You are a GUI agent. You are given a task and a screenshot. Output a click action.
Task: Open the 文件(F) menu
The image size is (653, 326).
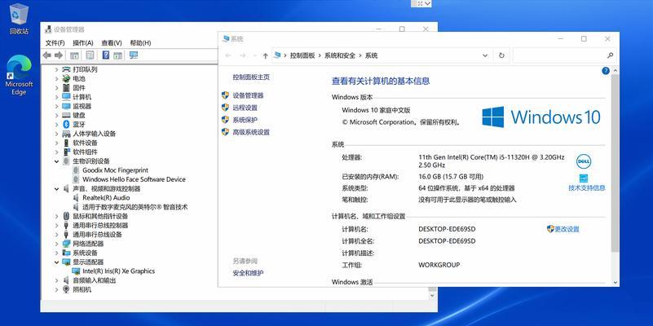[x=55, y=43]
